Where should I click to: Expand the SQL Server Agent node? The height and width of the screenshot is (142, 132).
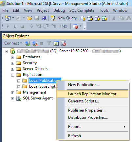(x=13, y=98)
